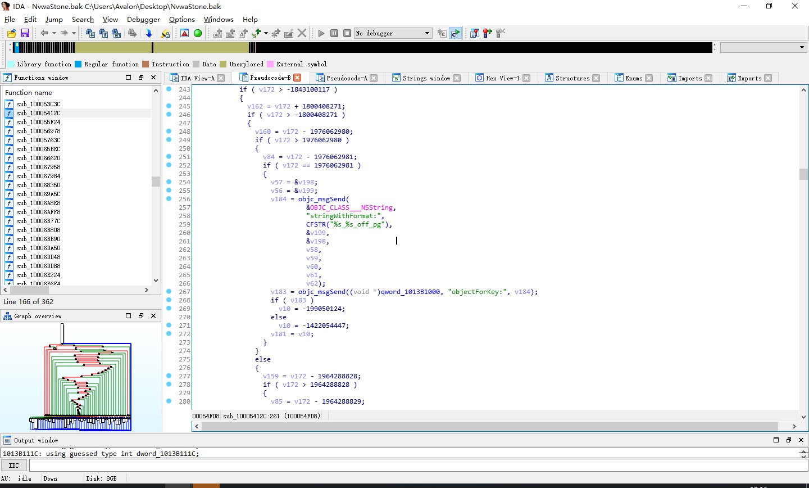Click the Open file toolbar icon

pos(11,33)
